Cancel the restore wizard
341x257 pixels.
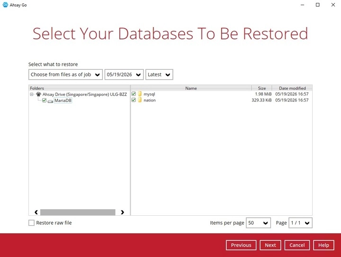coord(297,245)
